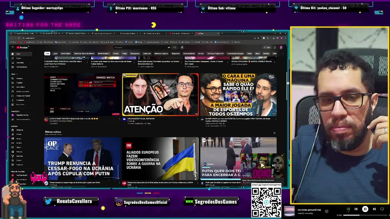
Task: Expand the miniplayer to the full watch page
Action: point(243,155)
